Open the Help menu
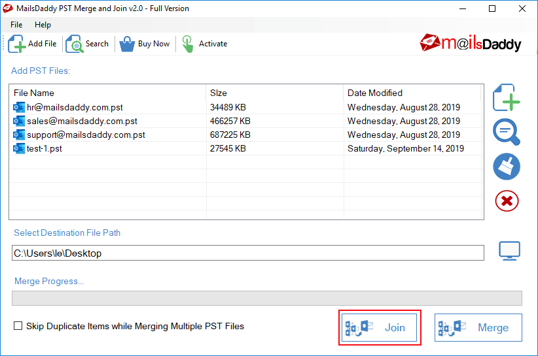 (x=43, y=25)
